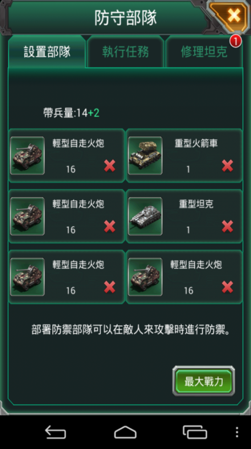Remove the bottom-right 輕型自走火炮 with red X
The width and height of the screenshot is (251, 449).
point(227,287)
